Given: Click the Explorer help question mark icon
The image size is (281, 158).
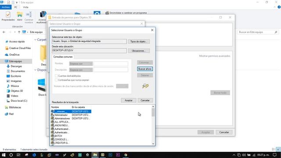Looking at the screenshot, I should click(x=279, y=7).
